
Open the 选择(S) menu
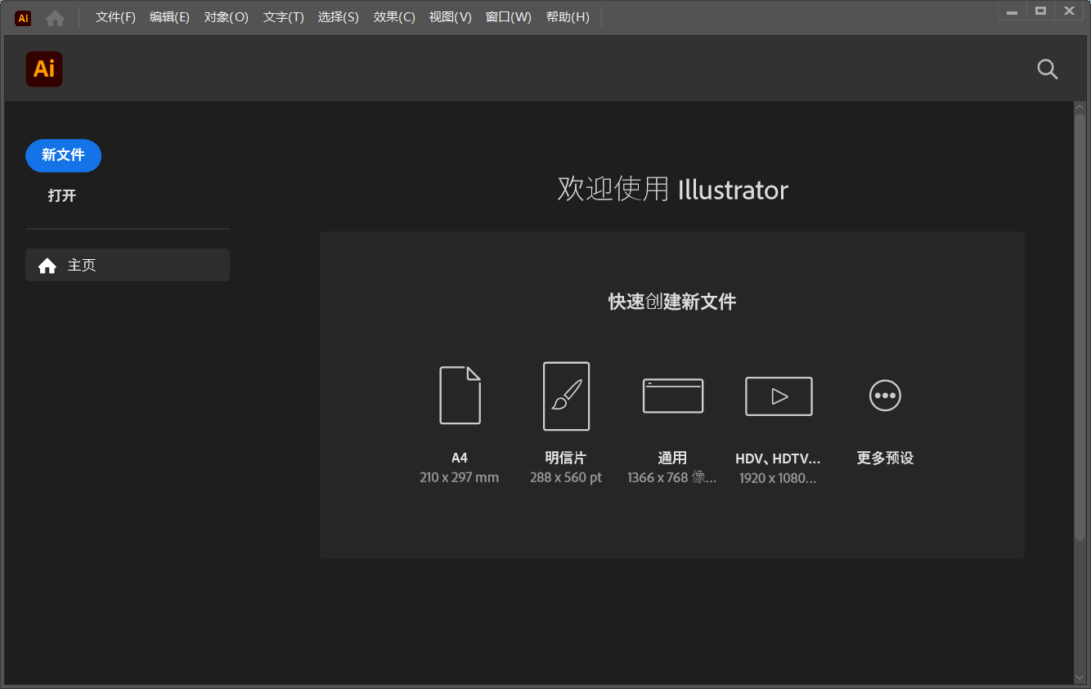coord(338,17)
